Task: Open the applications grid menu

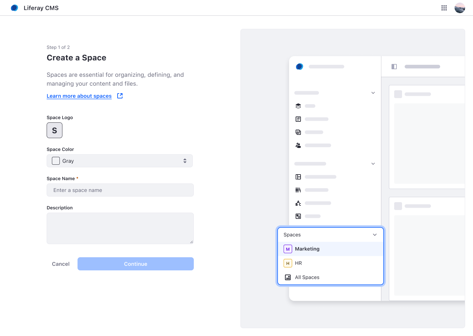Action: (x=444, y=8)
